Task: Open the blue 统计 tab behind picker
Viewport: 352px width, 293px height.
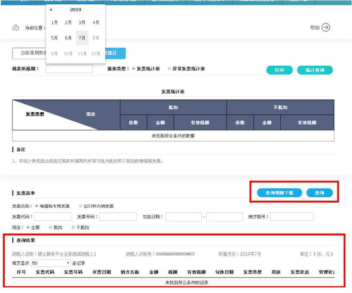Action: [x=115, y=53]
